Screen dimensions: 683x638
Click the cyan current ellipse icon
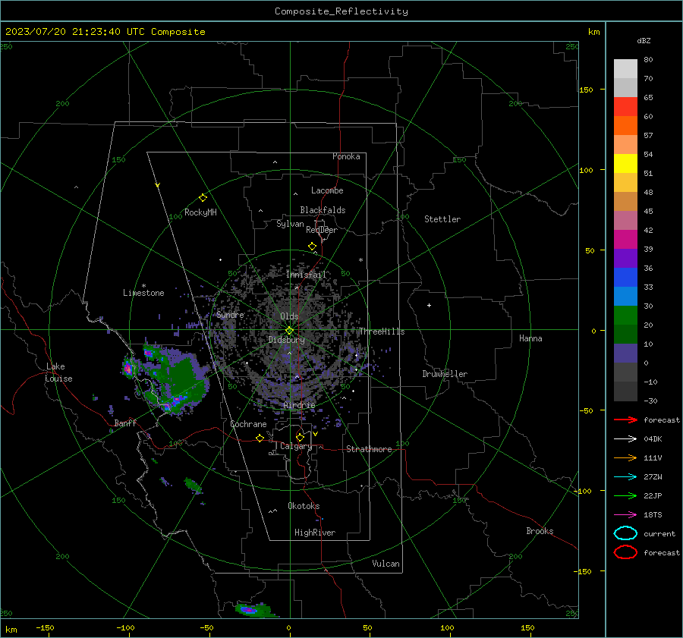(x=625, y=533)
